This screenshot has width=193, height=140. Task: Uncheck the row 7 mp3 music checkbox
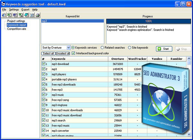[43, 95]
